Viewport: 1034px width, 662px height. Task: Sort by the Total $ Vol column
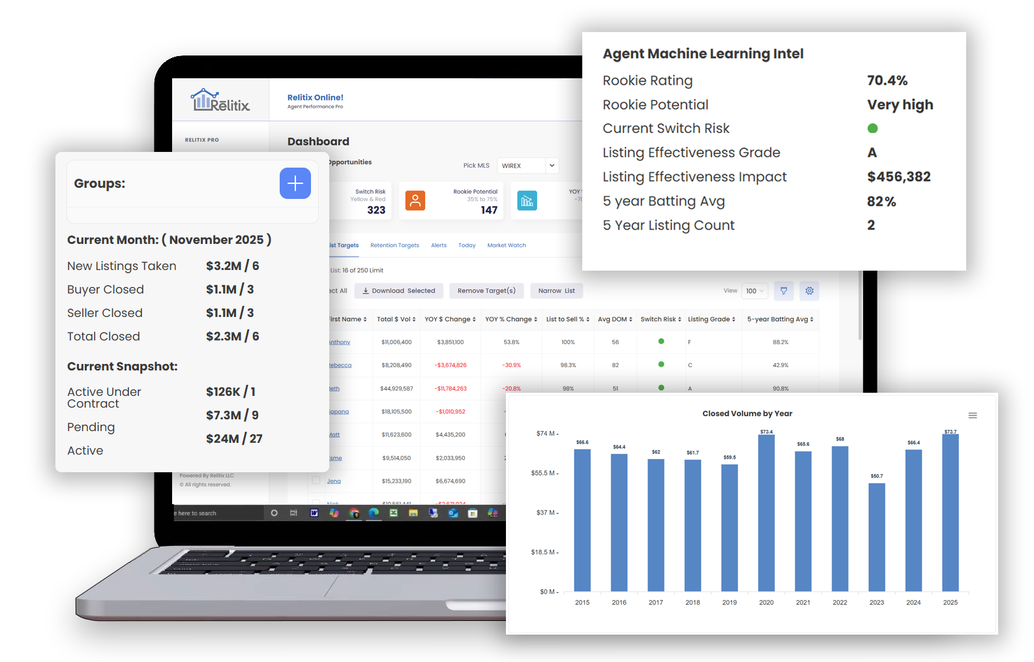[x=396, y=320]
